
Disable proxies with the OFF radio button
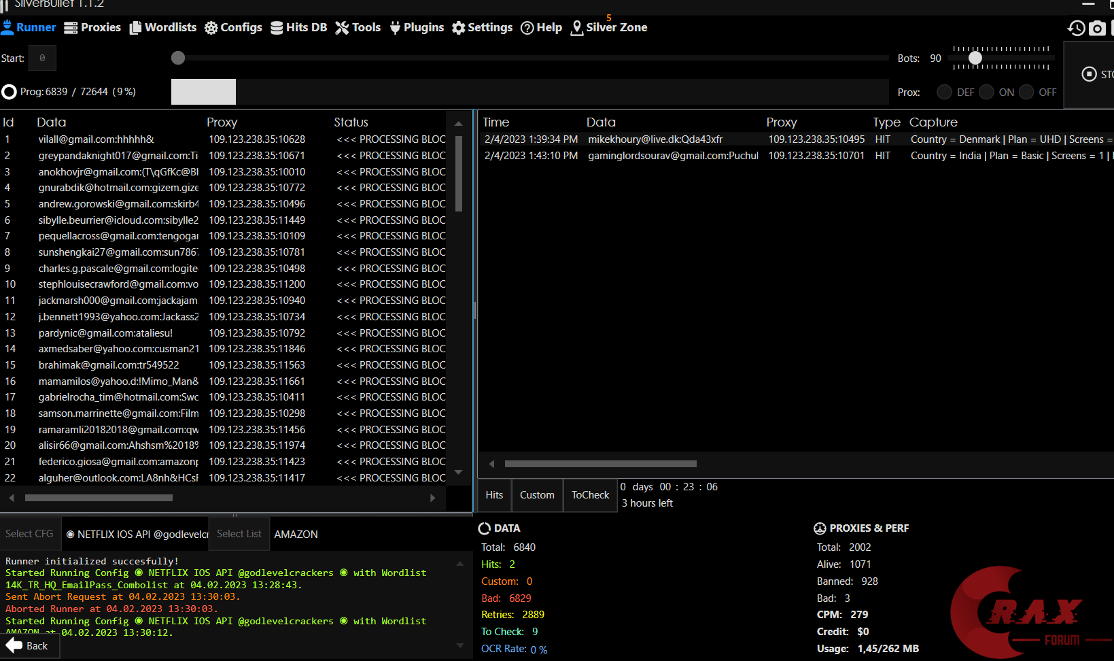tap(1026, 92)
